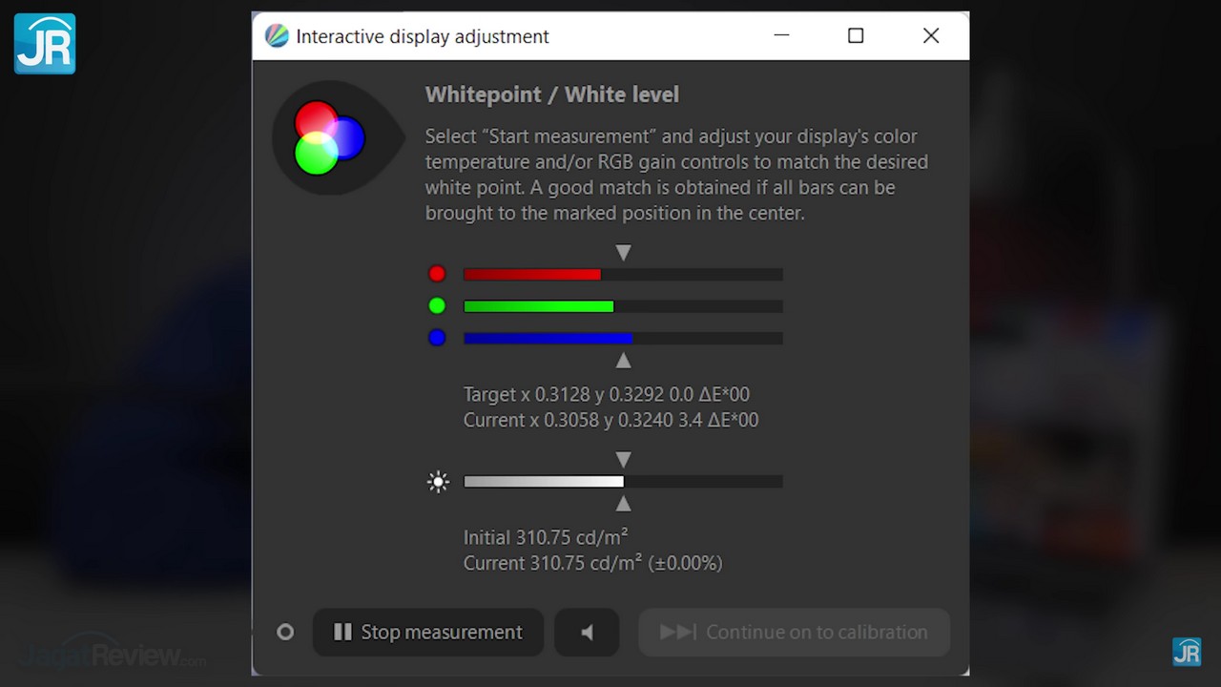Screen dimensions: 1221x687
Task: Click the blue channel dot indicator
Action: [437, 338]
